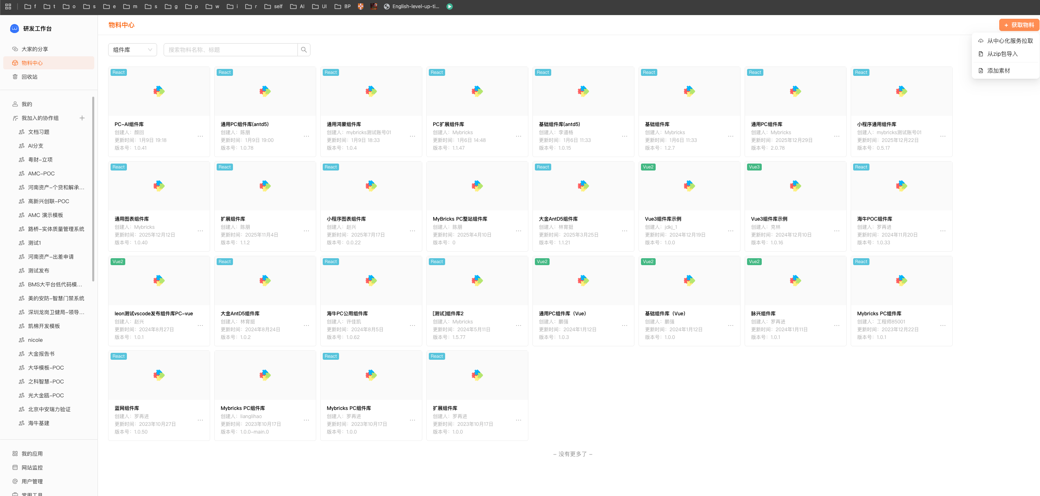This screenshot has height=496, width=1040.
Task: Click the green play icon in bookmarks bar
Action: pyautogui.click(x=449, y=7)
